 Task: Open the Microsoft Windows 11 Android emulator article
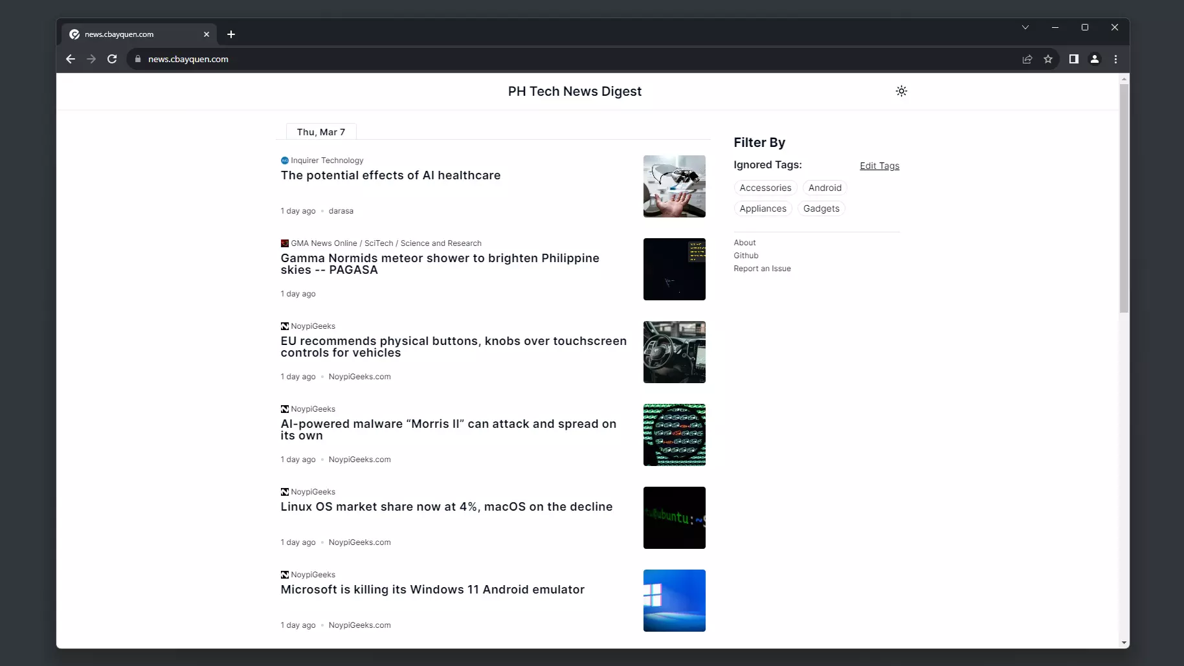(x=432, y=590)
